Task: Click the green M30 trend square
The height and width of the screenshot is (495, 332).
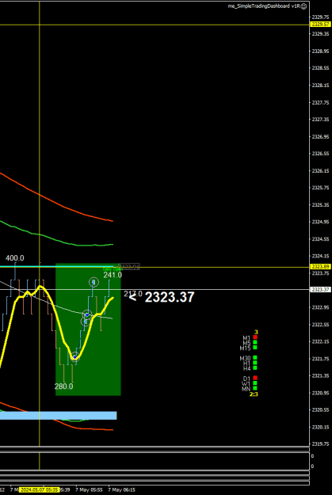Action: (255, 358)
